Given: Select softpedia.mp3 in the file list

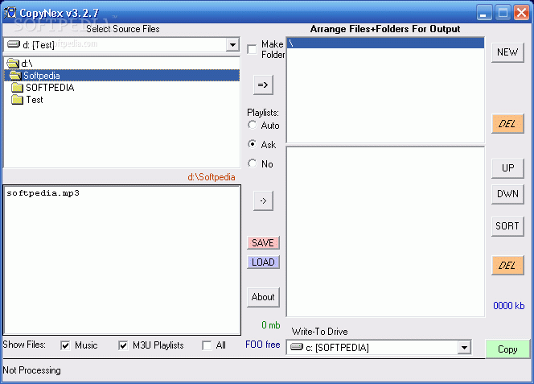Looking at the screenshot, I should coord(43,193).
